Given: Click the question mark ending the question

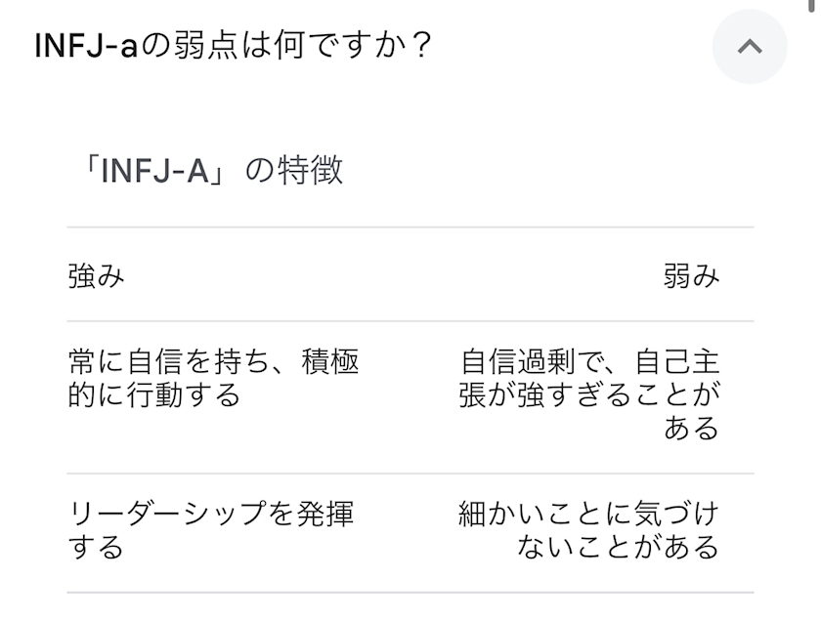Looking at the screenshot, I should (x=420, y=46).
